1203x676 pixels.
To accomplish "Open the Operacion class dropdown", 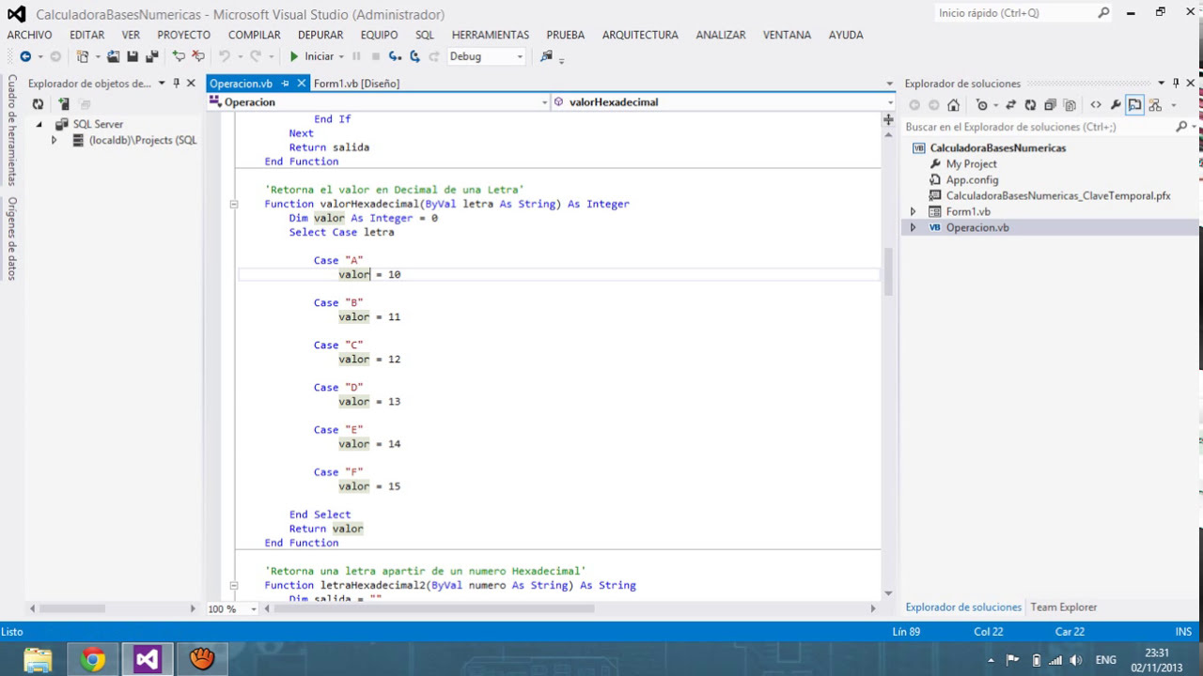I will tap(378, 102).
